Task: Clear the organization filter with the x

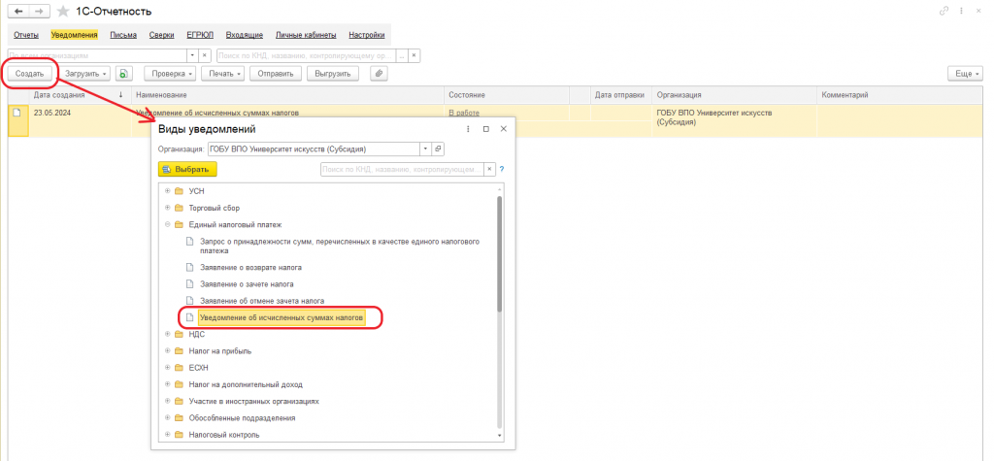Action: click(204, 55)
